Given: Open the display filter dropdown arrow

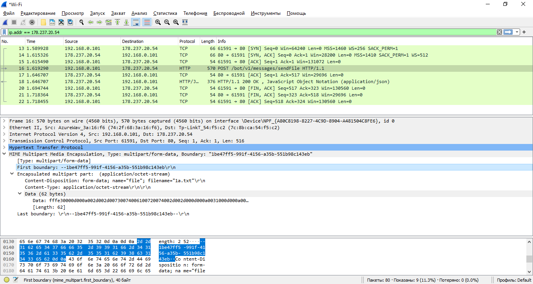Looking at the screenshot, I should 517,32.
